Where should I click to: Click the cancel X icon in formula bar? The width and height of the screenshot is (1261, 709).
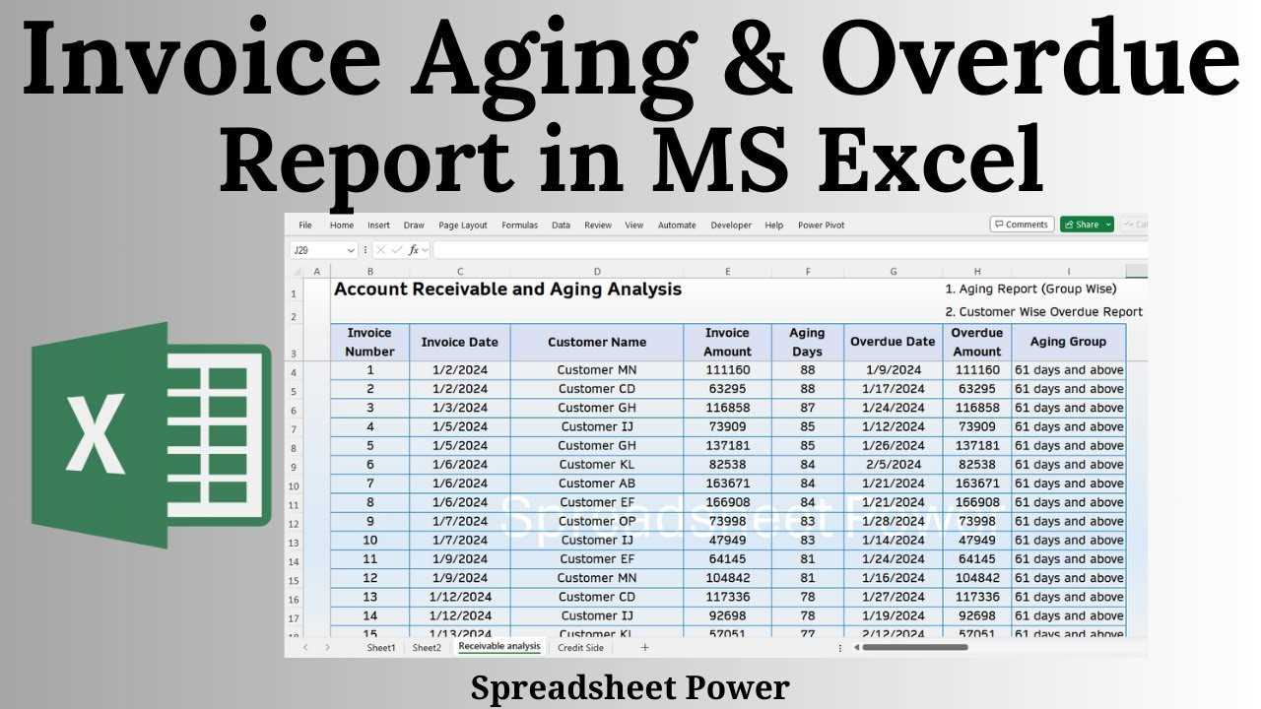coord(380,250)
